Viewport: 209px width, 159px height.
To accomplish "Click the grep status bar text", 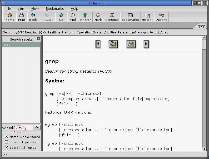I will coord(6,154).
